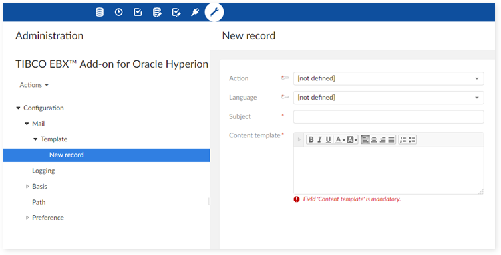Select Logging in the navigation tree

[43, 171]
